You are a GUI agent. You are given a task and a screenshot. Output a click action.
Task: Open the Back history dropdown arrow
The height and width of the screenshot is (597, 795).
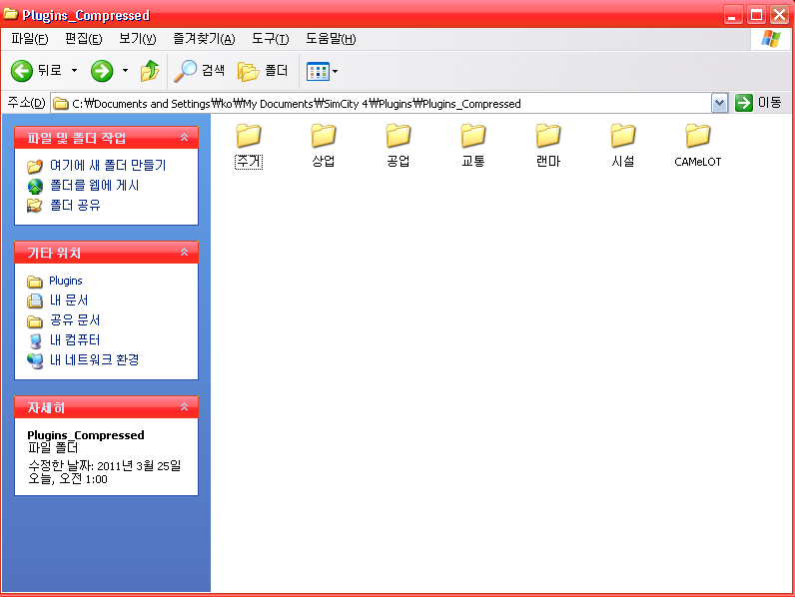click(x=74, y=71)
